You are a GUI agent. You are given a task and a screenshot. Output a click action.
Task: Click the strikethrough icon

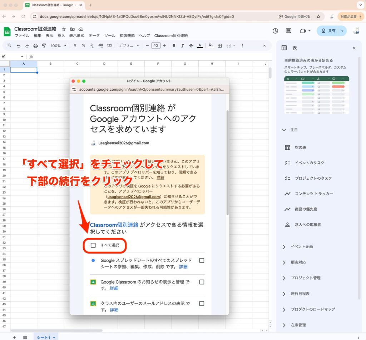[191, 46]
